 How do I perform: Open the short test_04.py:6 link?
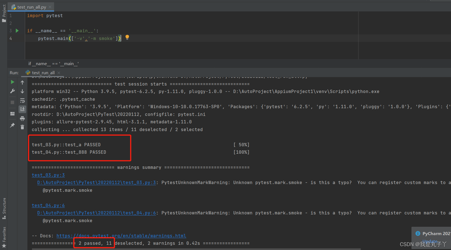click(x=48, y=205)
